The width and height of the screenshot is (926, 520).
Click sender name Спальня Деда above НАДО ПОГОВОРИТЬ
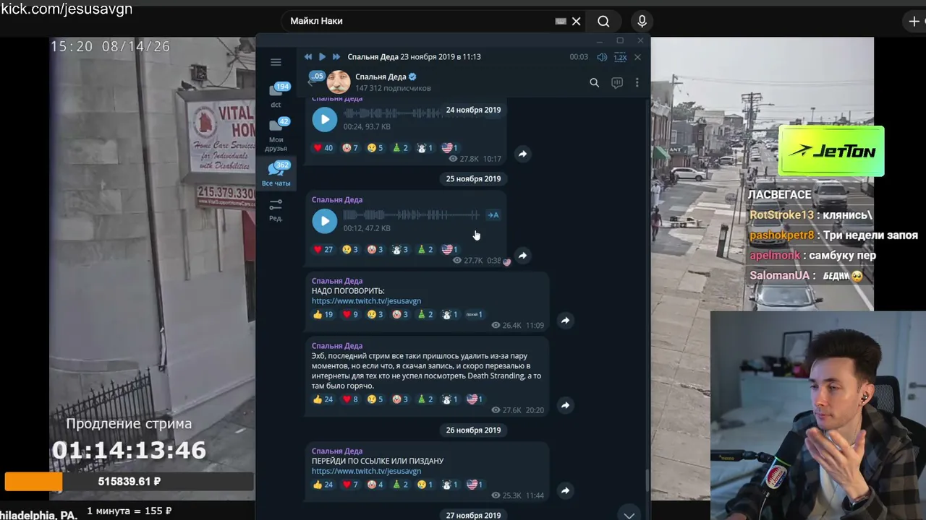pyautogui.click(x=337, y=281)
